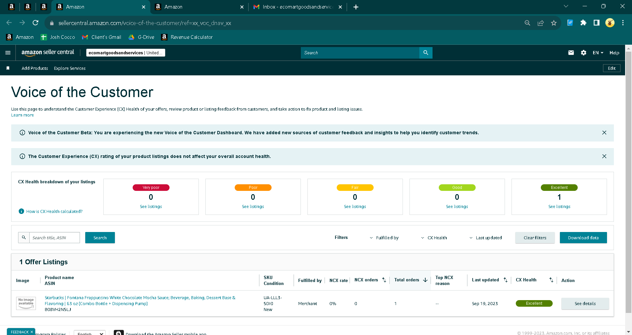The width and height of the screenshot is (632, 335).
Task: Click the blue extension icon in the toolbar
Action: tap(570, 23)
